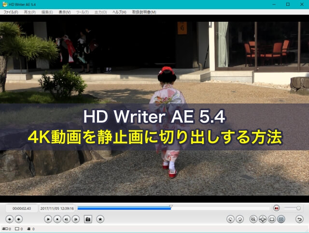Adjust the volume slider
This screenshot has height=233, width=309.
pos(293,208)
